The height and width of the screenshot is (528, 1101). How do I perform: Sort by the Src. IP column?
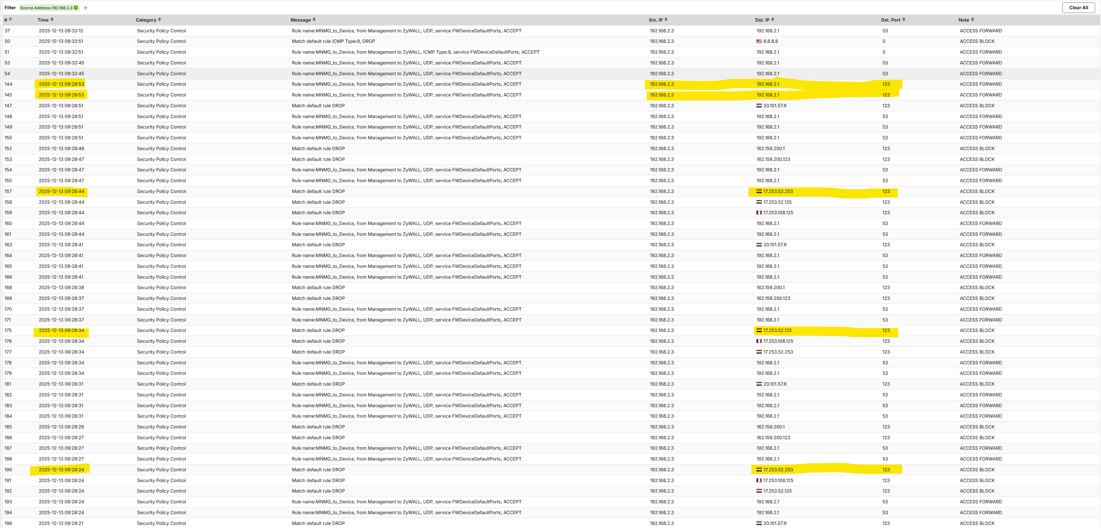(666, 20)
